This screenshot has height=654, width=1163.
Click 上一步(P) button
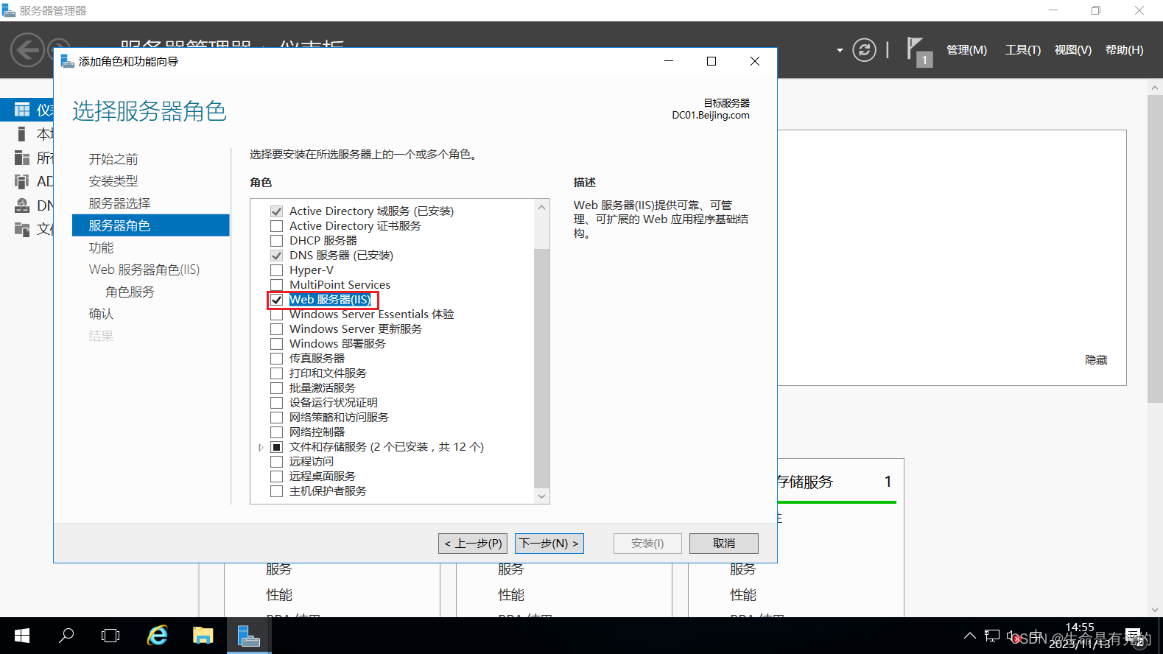473,544
